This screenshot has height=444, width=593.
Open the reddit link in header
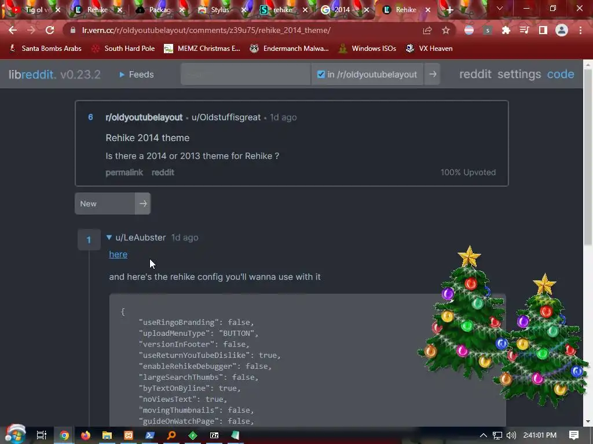[x=475, y=74]
